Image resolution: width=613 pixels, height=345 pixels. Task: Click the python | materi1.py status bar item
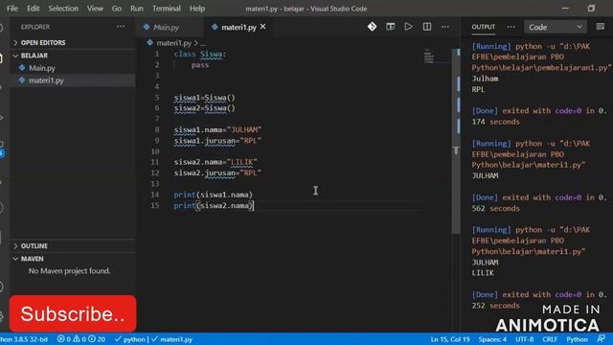click(x=153, y=339)
